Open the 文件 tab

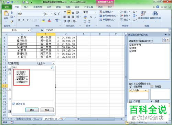click(x=7, y=7)
